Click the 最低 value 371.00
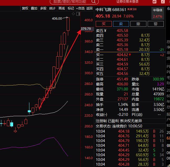Screen dimensions: 170x167 (123, 89)
